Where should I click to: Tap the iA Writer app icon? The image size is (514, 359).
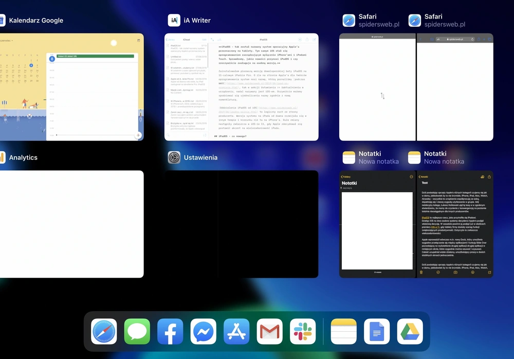174,21
